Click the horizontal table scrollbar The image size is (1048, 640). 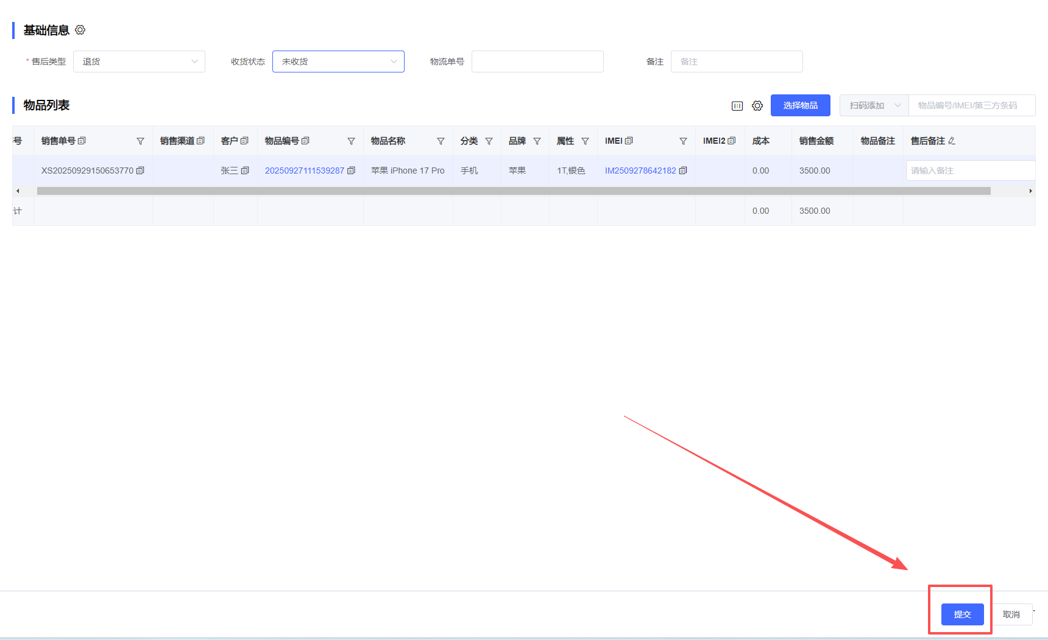pos(513,191)
